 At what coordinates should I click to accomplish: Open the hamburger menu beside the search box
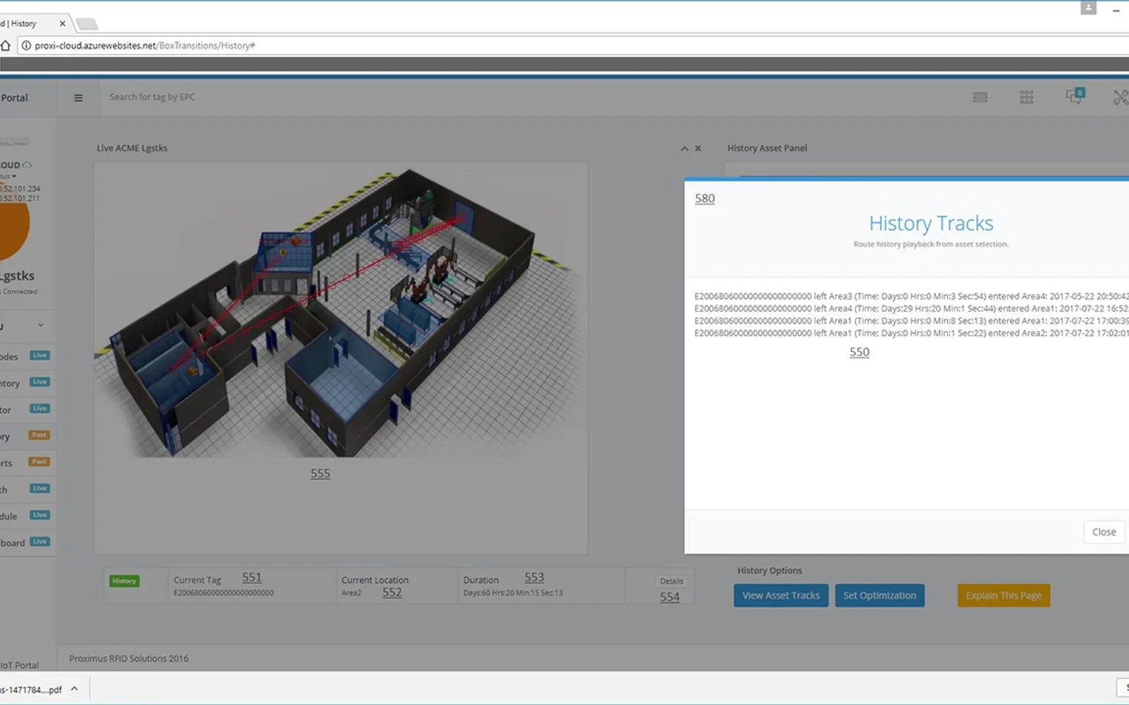tap(78, 98)
